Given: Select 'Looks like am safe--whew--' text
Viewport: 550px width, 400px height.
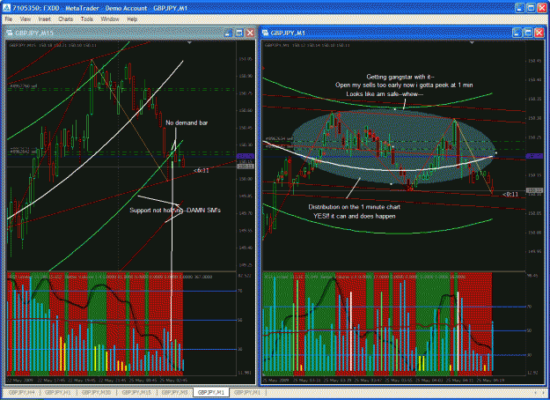Looking at the screenshot, I should click(x=385, y=93).
